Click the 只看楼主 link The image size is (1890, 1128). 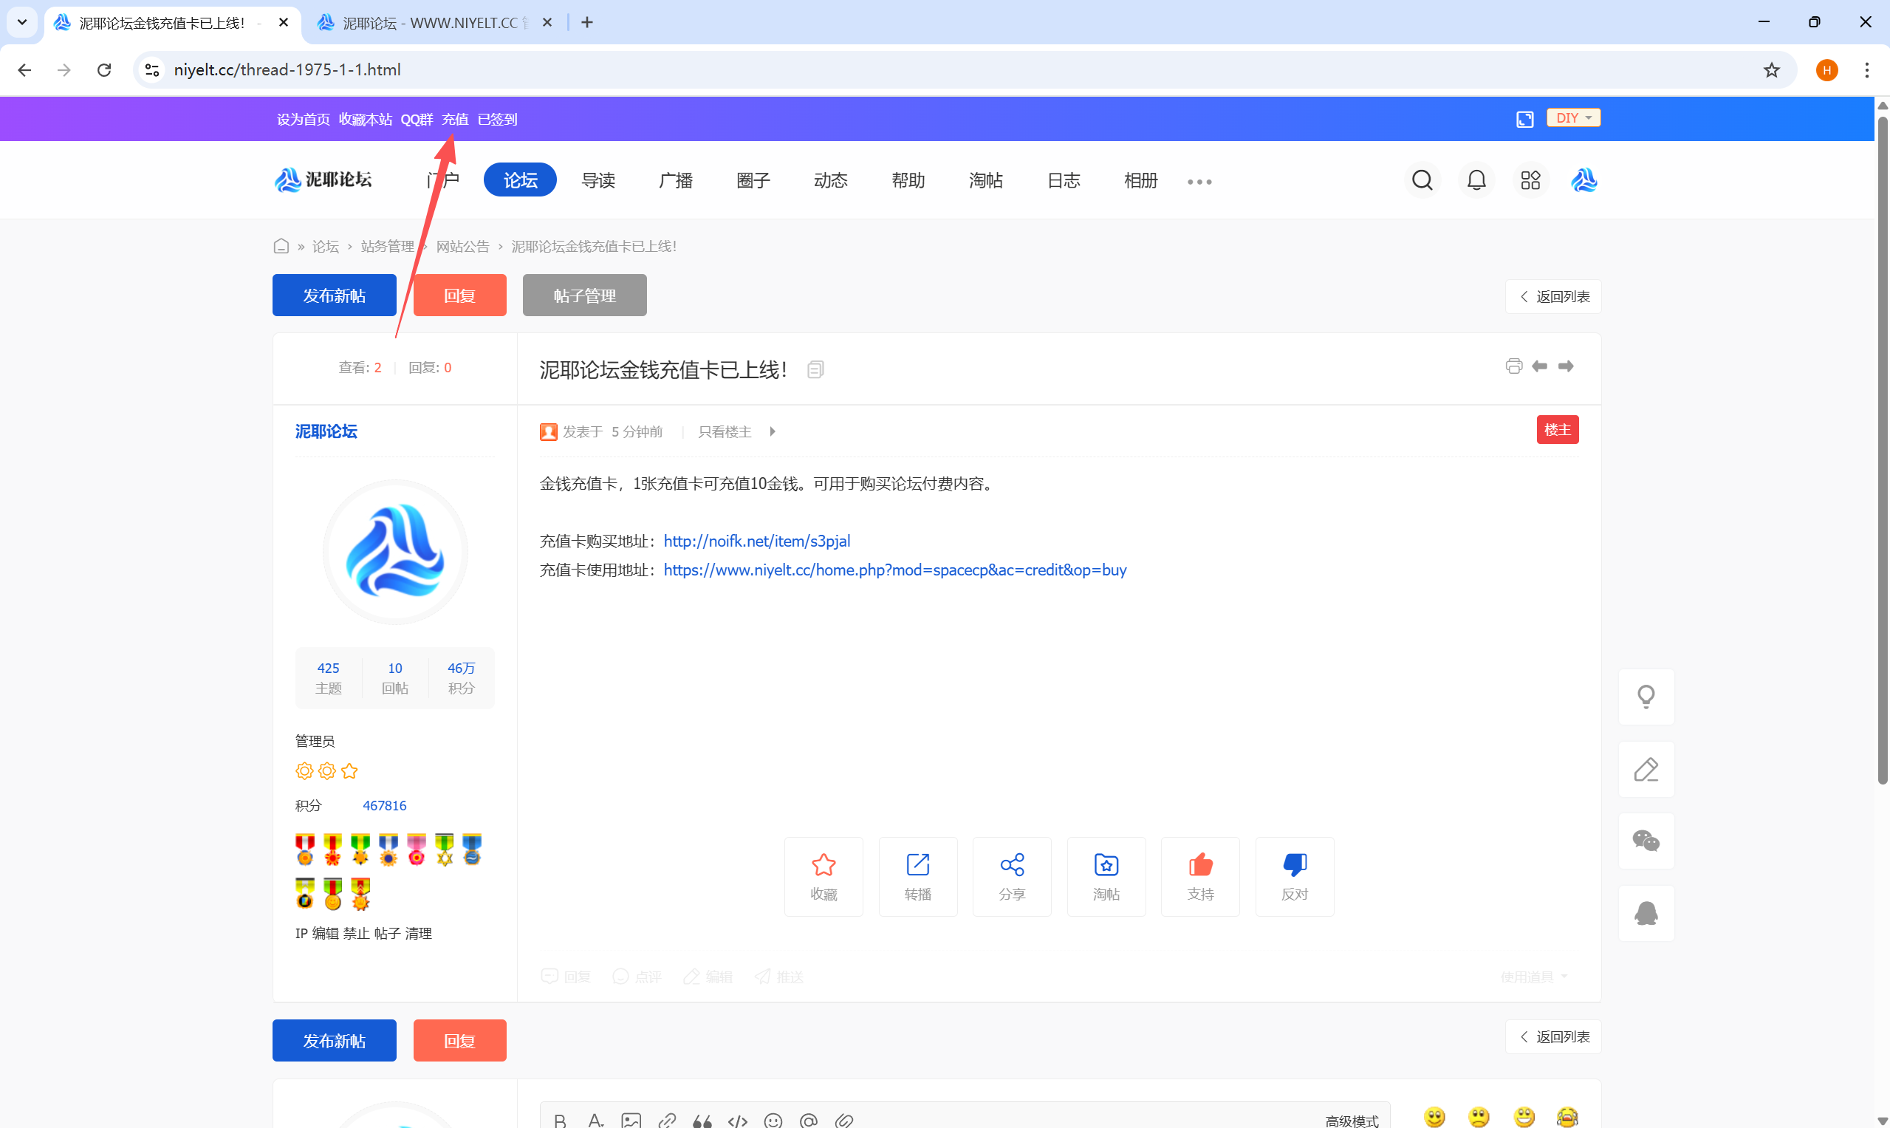point(725,431)
